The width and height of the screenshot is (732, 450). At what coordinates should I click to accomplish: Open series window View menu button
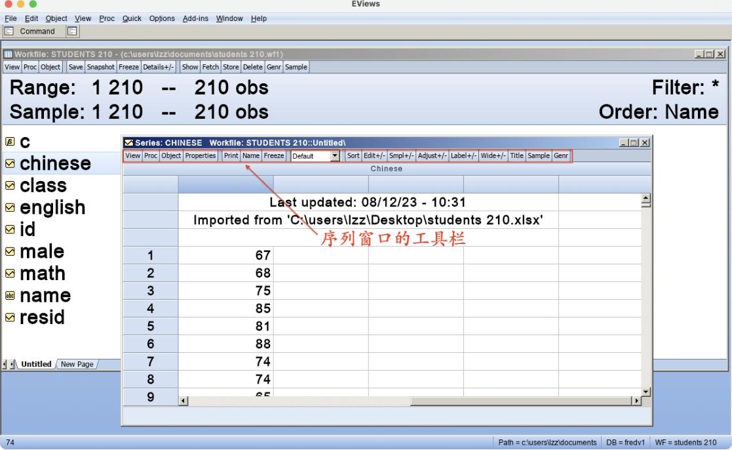(133, 156)
